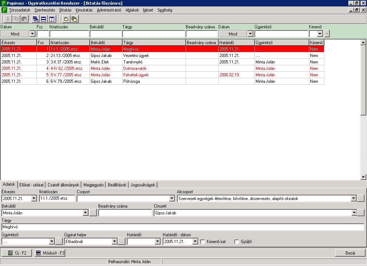Switch to the Előirat - utóirat tab
Screen dimensions: 367x266
(32, 185)
